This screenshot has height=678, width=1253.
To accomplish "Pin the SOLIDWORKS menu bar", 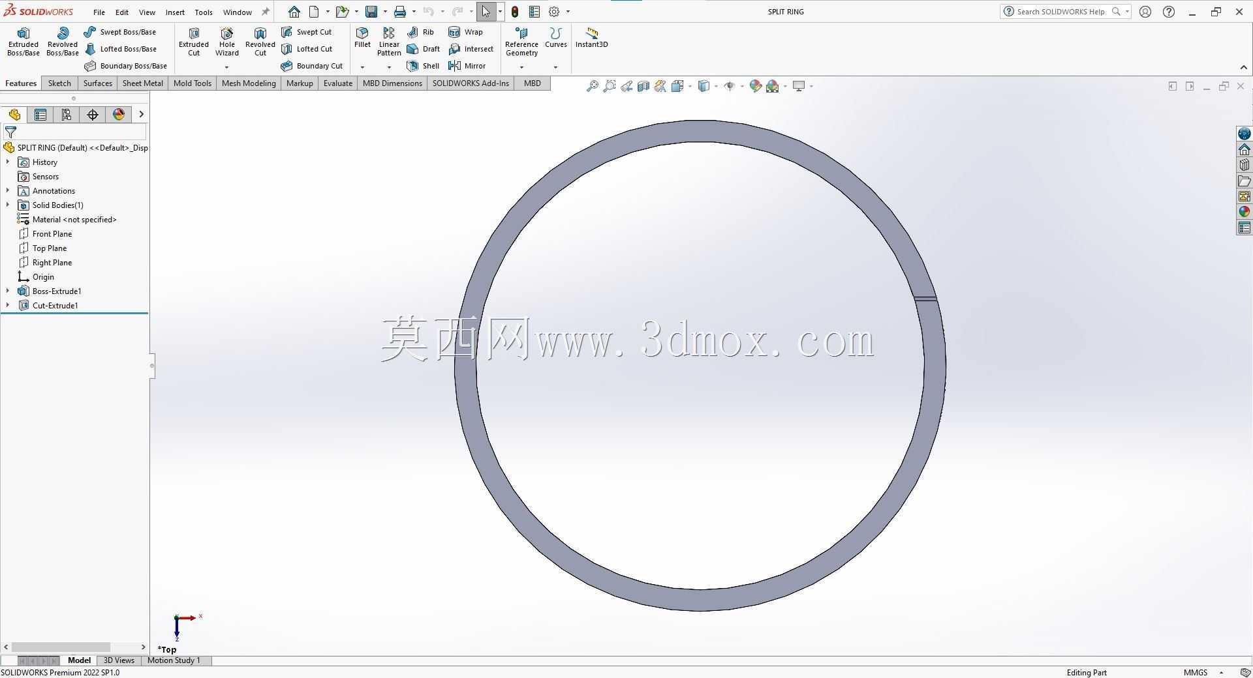I will [x=266, y=12].
